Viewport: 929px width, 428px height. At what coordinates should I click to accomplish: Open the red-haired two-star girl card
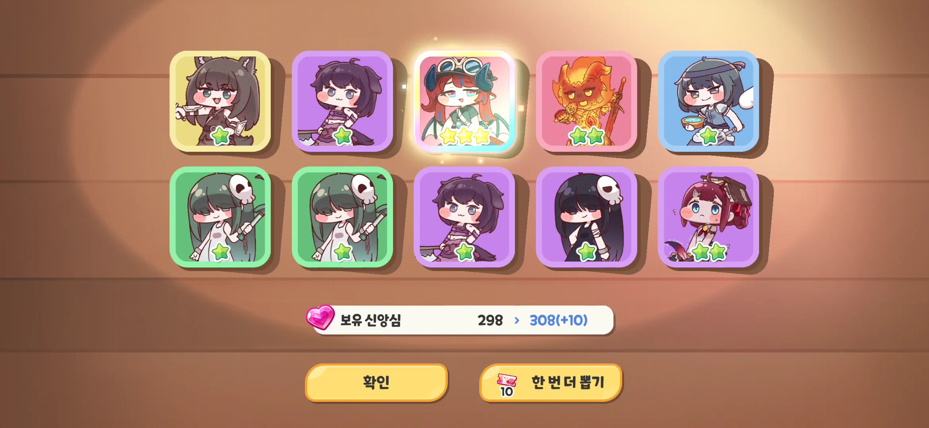(709, 217)
